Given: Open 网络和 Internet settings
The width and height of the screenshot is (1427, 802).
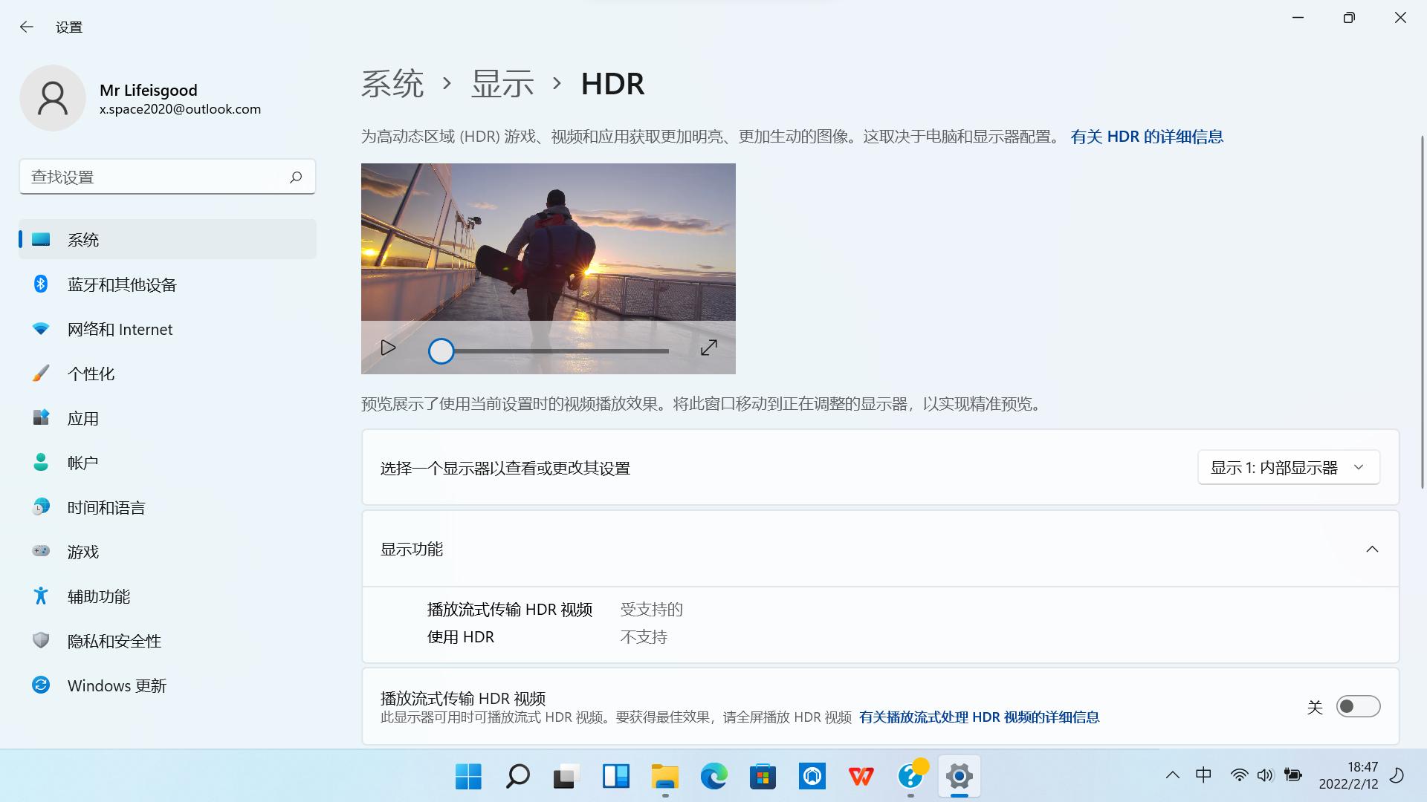Looking at the screenshot, I should click(x=120, y=329).
